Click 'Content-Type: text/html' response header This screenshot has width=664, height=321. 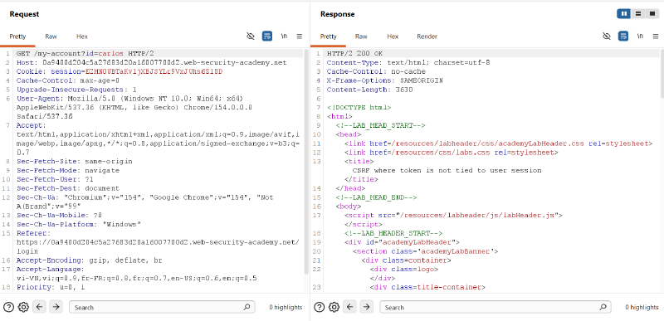(408, 62)
